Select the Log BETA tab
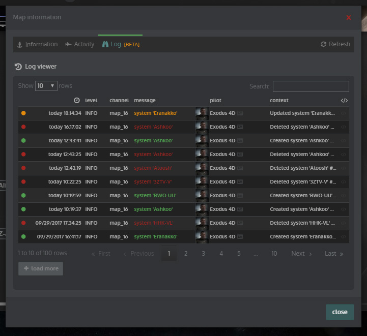 pyautogui.click(x=121, y=44)
